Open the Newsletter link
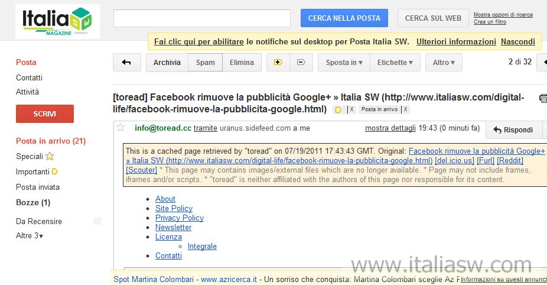The height and width of the screenshot is (285, 547). (x=174, y=228)
